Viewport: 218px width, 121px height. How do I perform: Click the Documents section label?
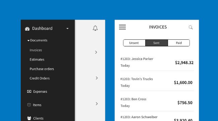click(39, 40)
